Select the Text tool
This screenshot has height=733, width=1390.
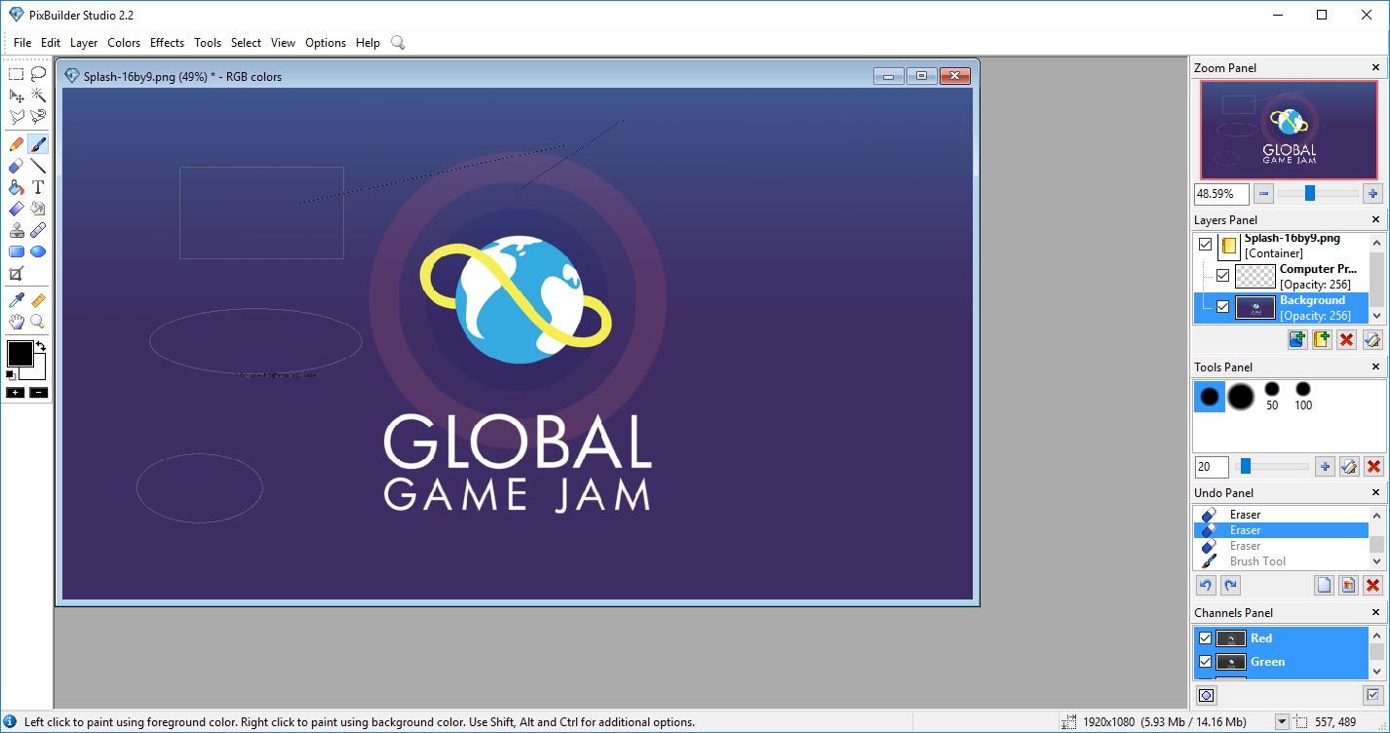38,187
